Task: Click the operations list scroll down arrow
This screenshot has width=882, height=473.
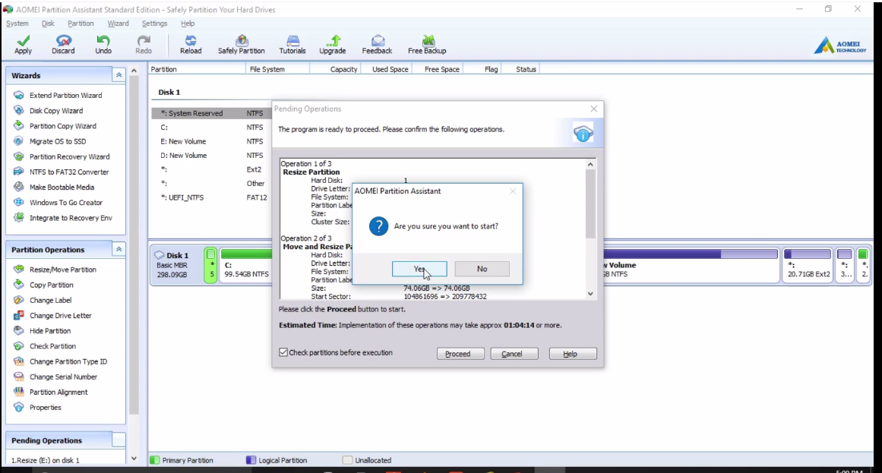Action: pos(590,294)
